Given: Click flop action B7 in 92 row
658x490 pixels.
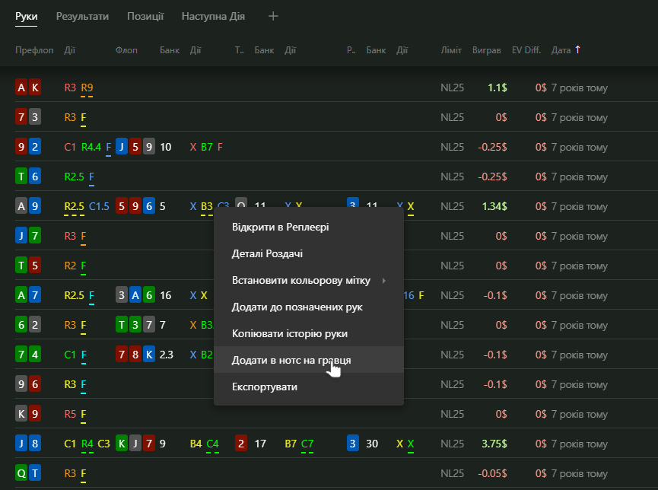Looking at the screenshot, I should pyautogui.click(x=206, y=147).
